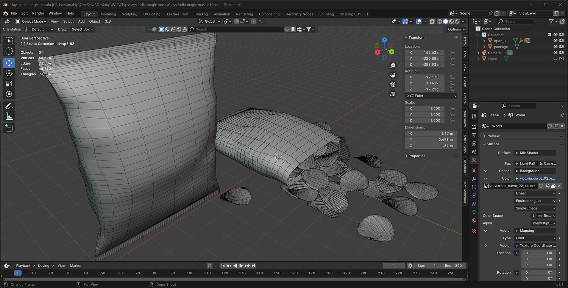Switch to the Shading workspace tab
568x288 pixels.
pyautogui.click(x=201, y=14)
